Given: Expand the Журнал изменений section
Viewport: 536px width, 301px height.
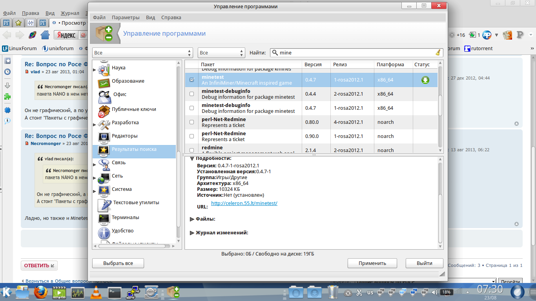Looking at the screenshot, I should click(192, 233).
